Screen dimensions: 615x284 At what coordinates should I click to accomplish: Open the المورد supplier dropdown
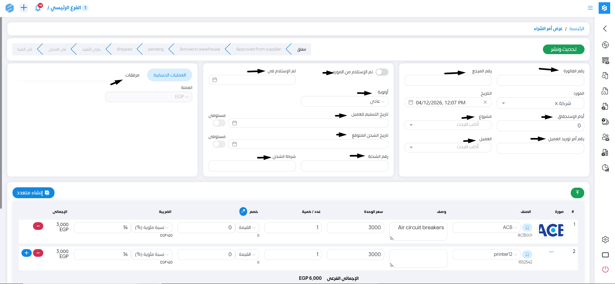(x=540, y=103)
